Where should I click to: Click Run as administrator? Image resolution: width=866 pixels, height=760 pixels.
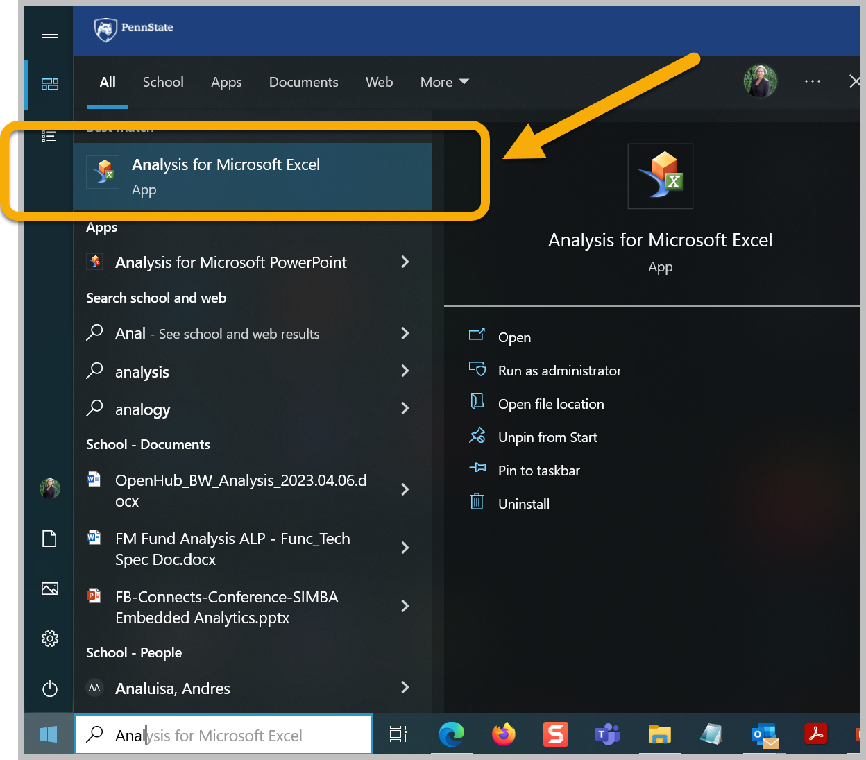pyautogui.click(x=559, y=371)
